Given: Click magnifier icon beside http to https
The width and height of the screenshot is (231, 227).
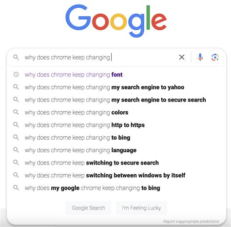Looking at the screenshot, I should click(x=16, y=125).
